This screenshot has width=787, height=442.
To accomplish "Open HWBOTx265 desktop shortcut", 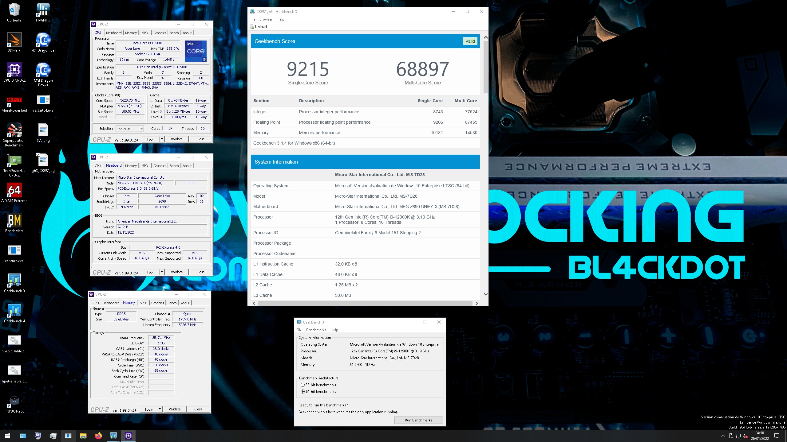I will 14,403.
